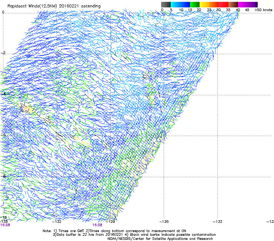Click the latitude label '-10'

coord(3,217)
